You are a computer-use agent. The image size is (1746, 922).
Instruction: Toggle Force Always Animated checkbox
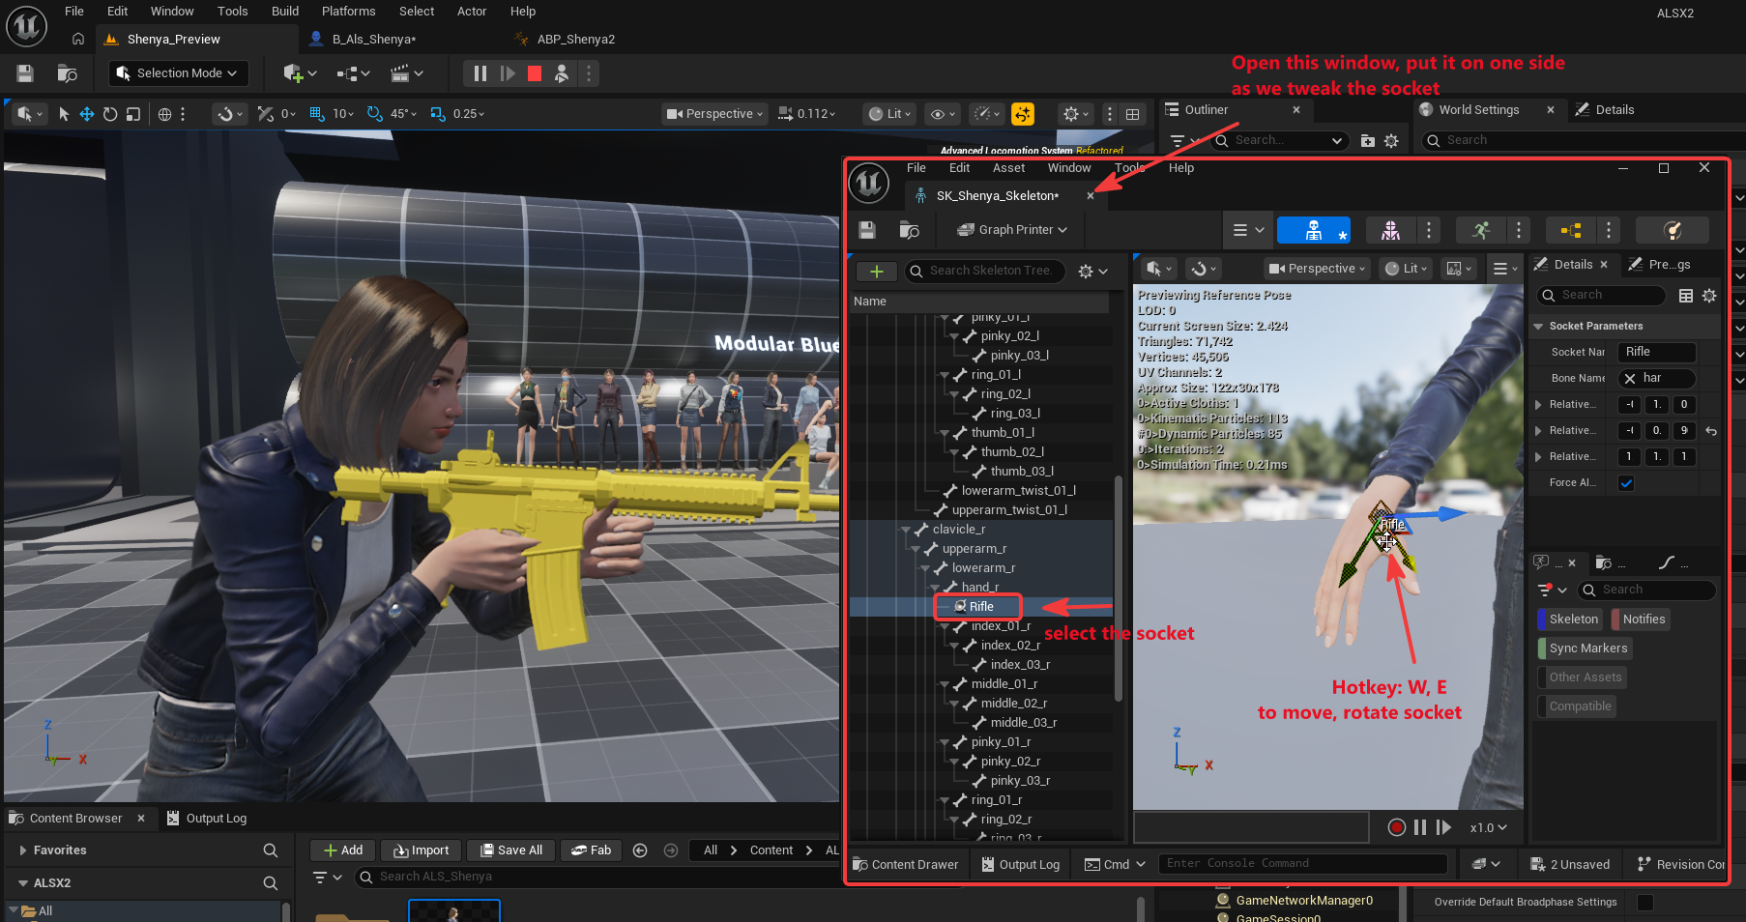[1626, 483]
